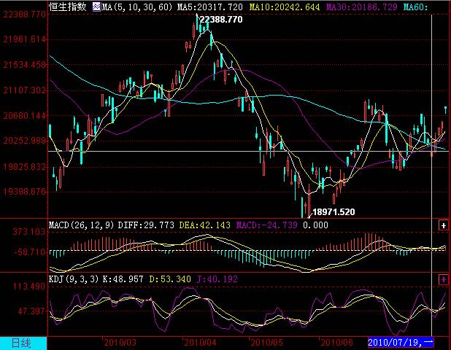Click the DEA:42.143 value
The image size is (451, 350).
pos(205,225)
